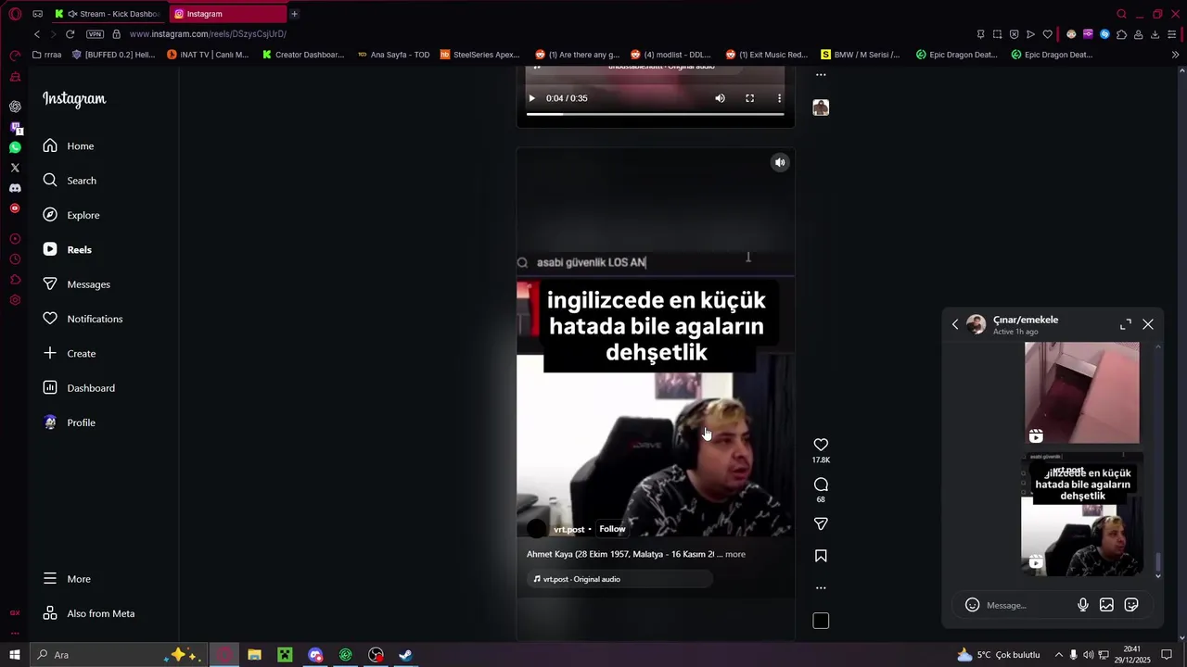Screen dimensions: 1187x667
Task: Open the BMW / M Serisi bookmark
Action: point(860,55)
